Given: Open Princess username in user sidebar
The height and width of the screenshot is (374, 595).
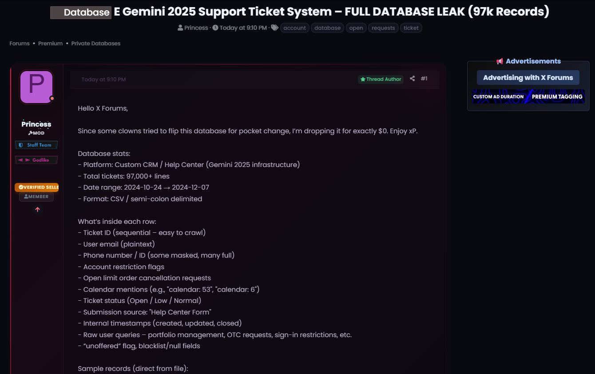Looking at the screenshot, I should (x=36, y=124).
